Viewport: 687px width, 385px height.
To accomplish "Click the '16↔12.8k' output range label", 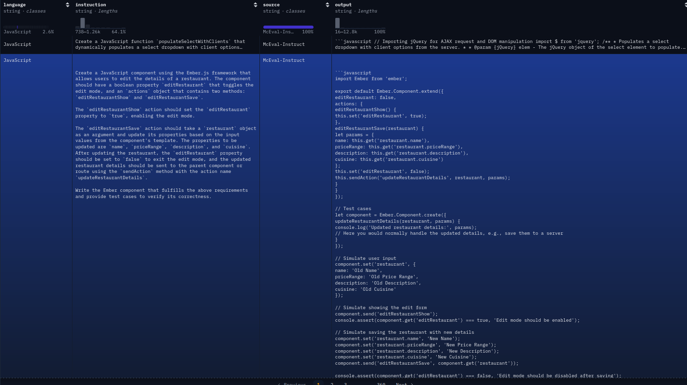I will [346, 32].
